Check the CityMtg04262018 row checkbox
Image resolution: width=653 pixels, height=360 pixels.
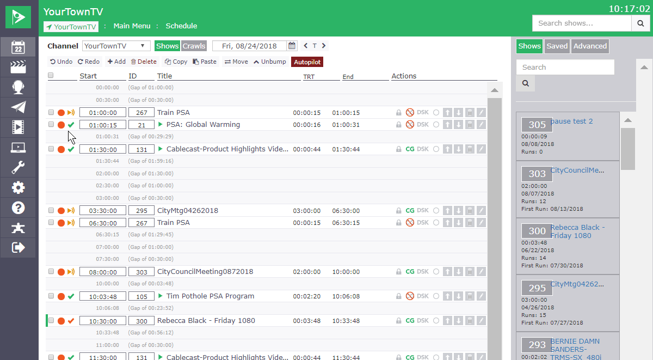click(x=51, y=210)
